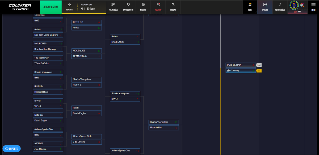Image resolution: width=319 pixels, height=155 pixels.
Task: Select the @cs2nicetry winner entry
Action: click(241, 70)
